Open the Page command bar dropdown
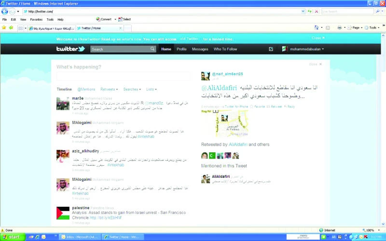The image size is (386, 241). click(x=355, y=28)
